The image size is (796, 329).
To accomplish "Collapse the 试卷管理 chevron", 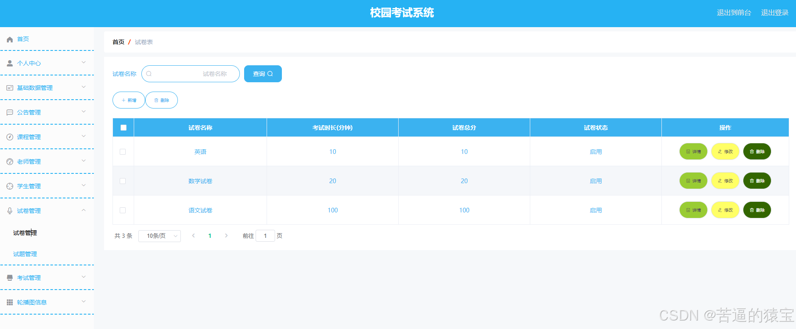I will tap(84, 210).
